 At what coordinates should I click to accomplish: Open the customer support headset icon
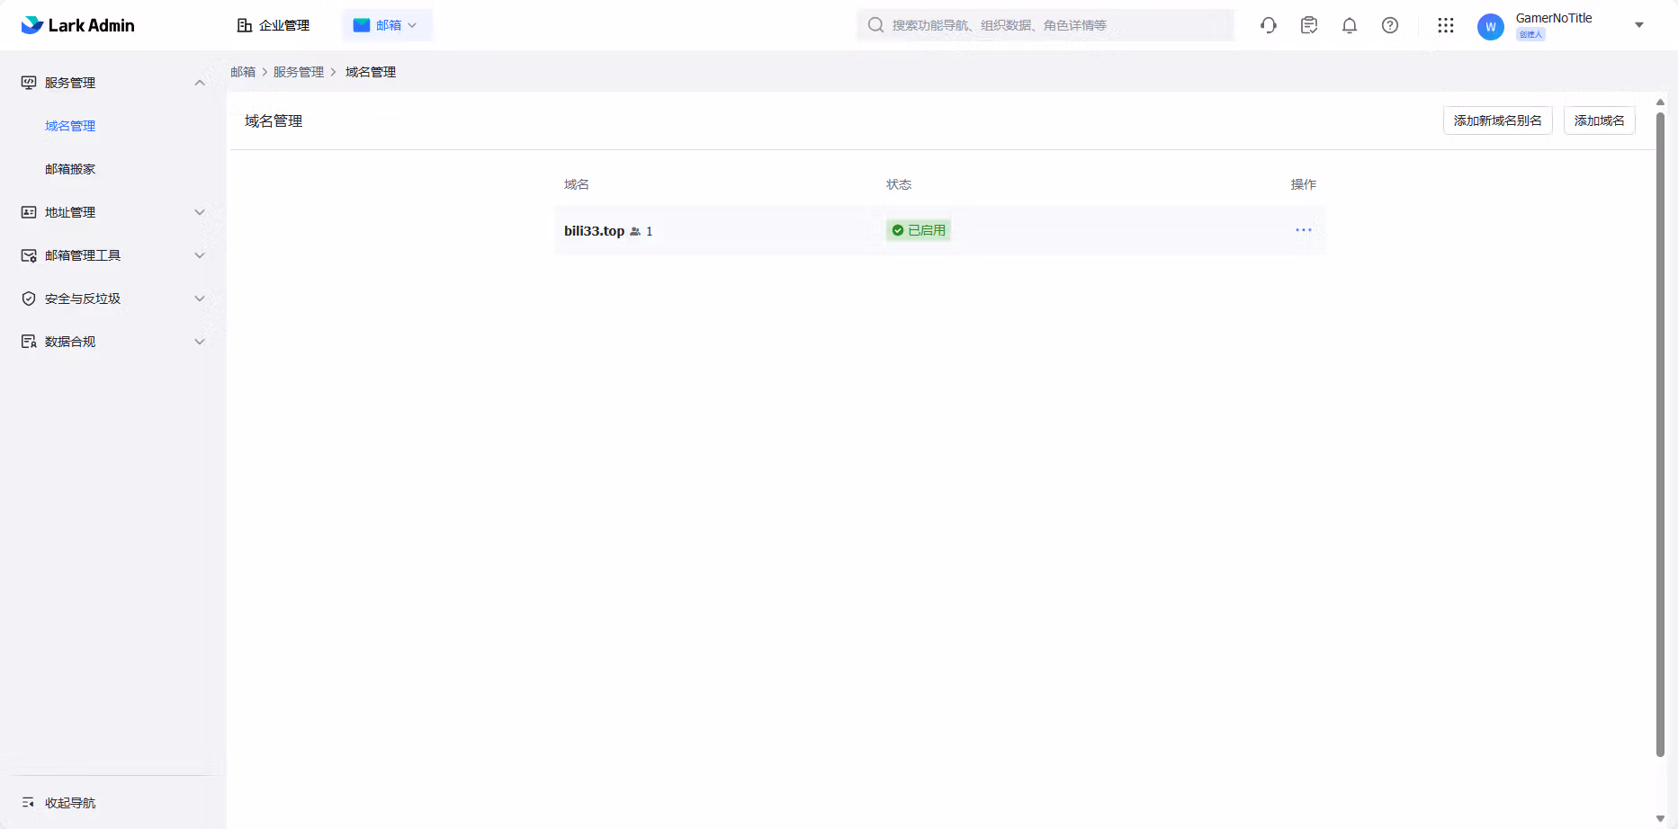tap(1269, 25)
